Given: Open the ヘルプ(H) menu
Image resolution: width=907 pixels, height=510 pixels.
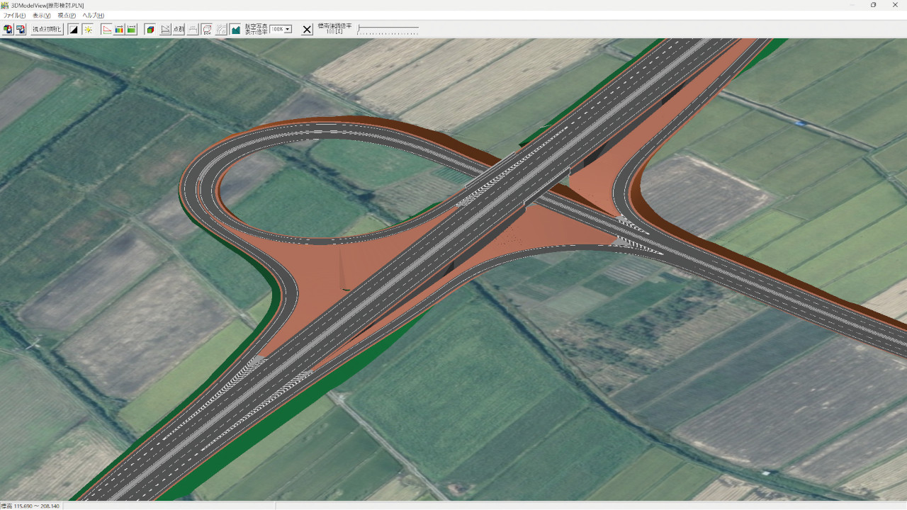Looking at the screenshot, I should point(93,16).
